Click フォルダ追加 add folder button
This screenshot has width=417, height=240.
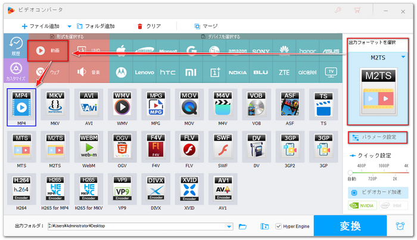click(x=96, y=26)
